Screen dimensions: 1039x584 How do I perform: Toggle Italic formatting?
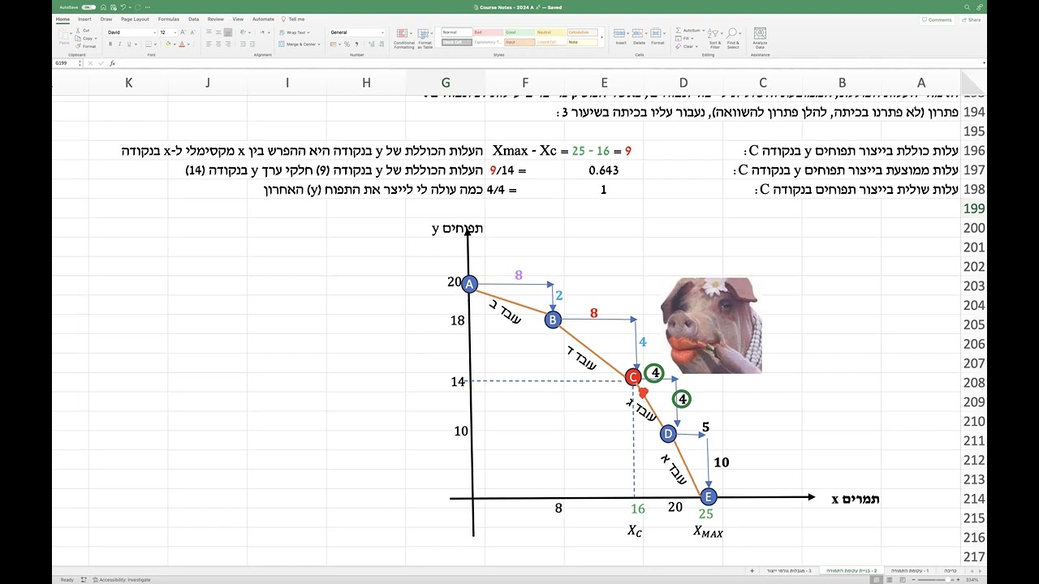(x=120, y=44)
